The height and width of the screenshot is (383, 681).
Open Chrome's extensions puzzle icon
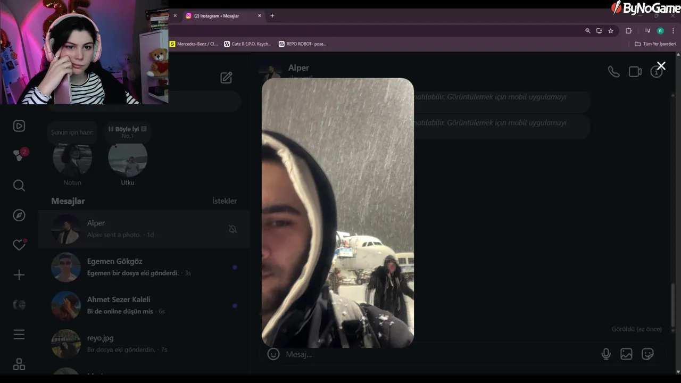(628, 31)
